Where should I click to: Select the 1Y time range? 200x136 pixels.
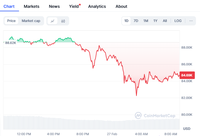coord(155,21)
